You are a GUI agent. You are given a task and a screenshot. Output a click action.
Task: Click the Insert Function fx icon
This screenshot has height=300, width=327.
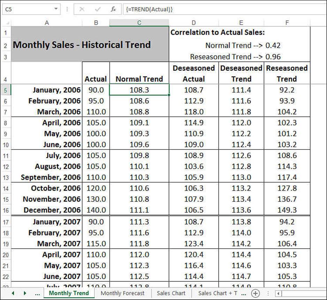point(113,9)
